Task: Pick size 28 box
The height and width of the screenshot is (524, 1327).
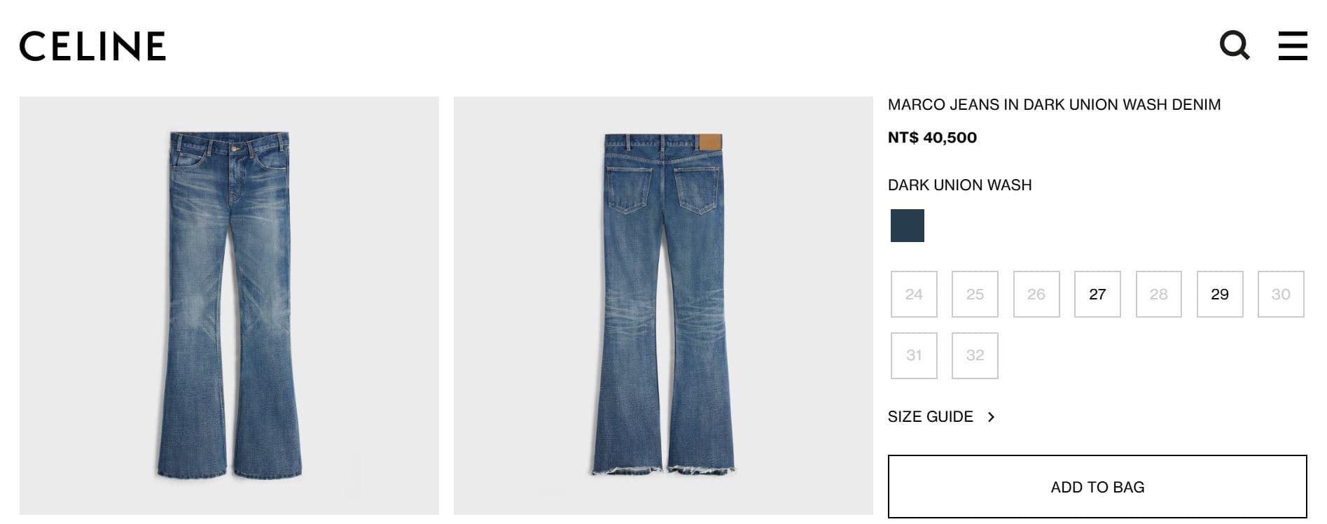Action: pyautogui.click(x=1159, y=294)
